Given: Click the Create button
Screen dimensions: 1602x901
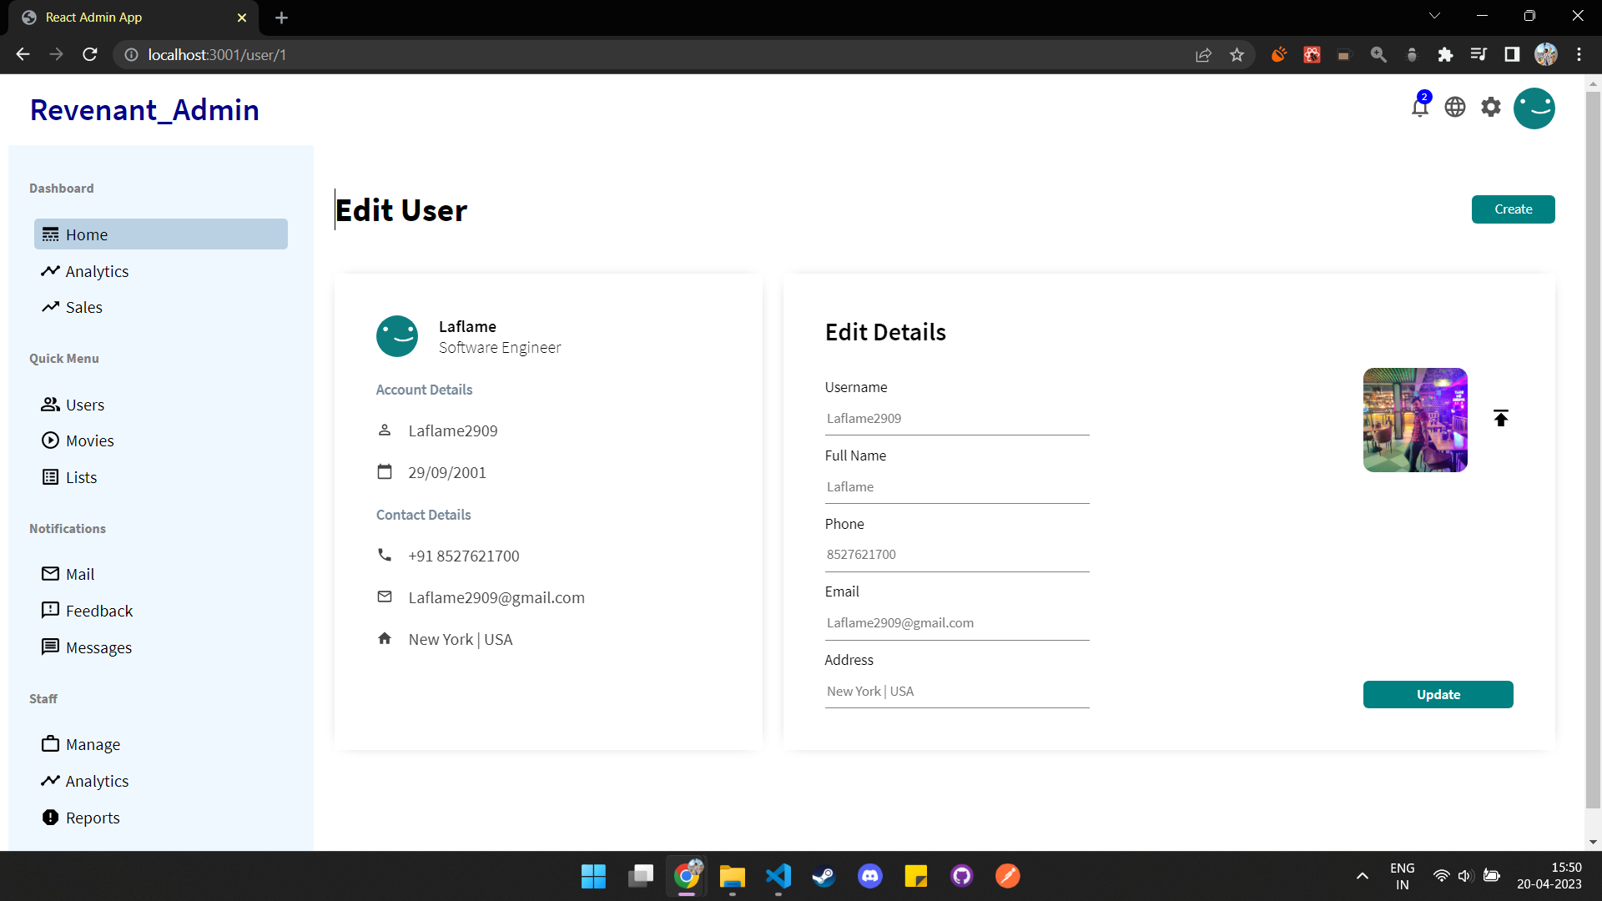Looking at the screenshot, I should coord(1513,209).
